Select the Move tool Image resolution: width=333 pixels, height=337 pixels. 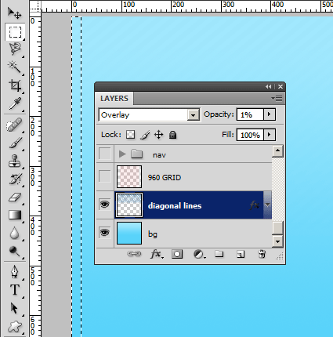pos(14,13)
